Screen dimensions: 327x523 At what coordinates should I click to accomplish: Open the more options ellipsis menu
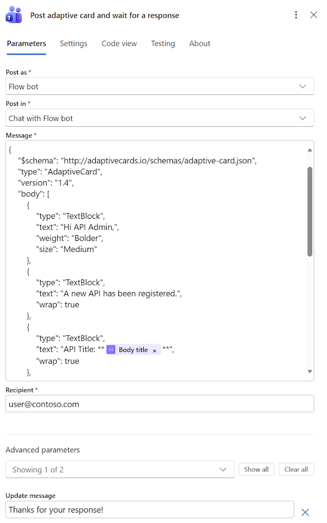click(x=296, y=15)
